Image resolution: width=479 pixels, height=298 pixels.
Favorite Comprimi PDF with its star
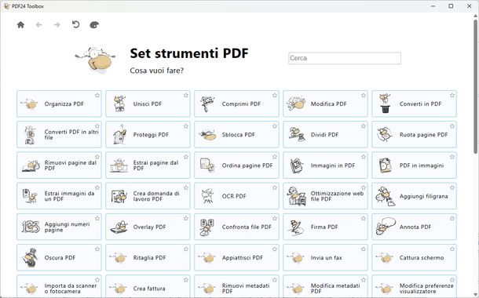point(275,96)
